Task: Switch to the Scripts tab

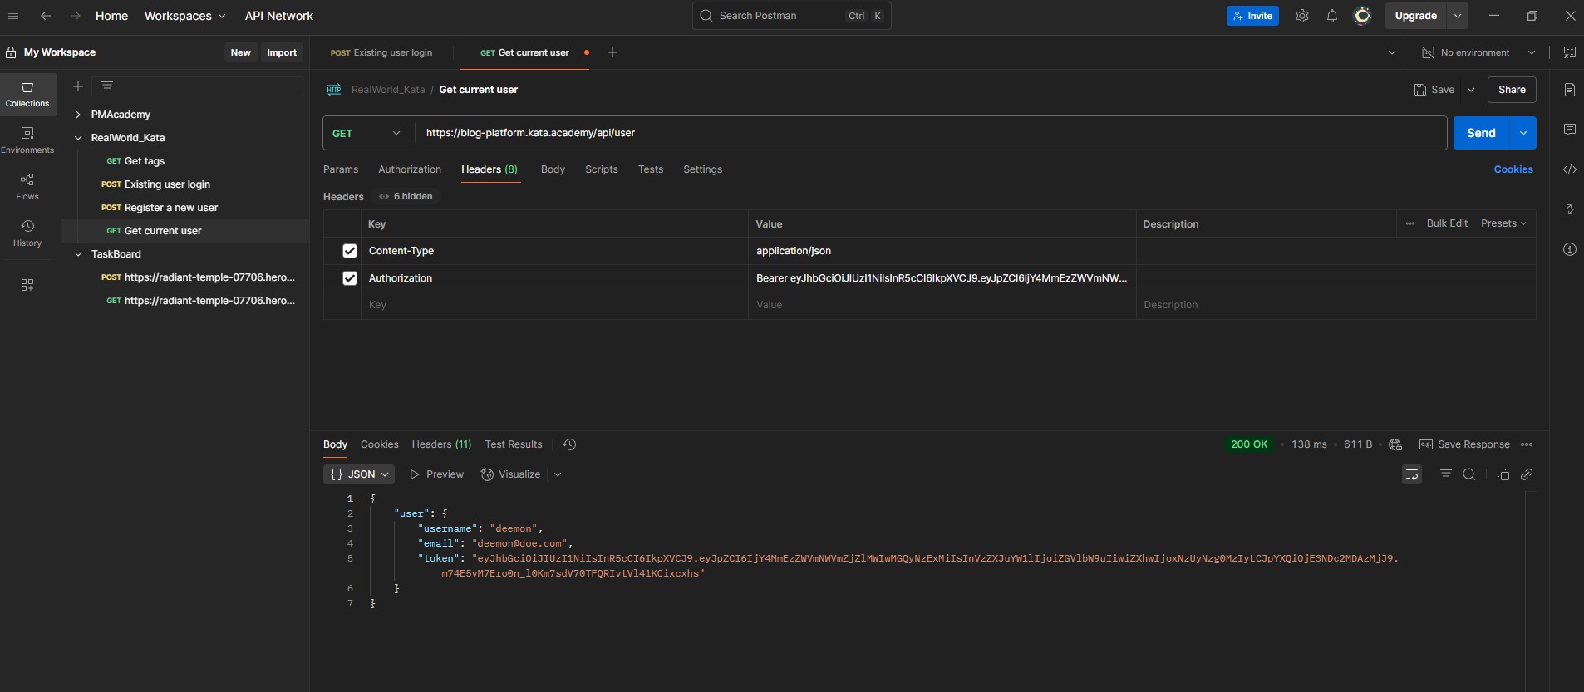Action: tap(602, 169)
